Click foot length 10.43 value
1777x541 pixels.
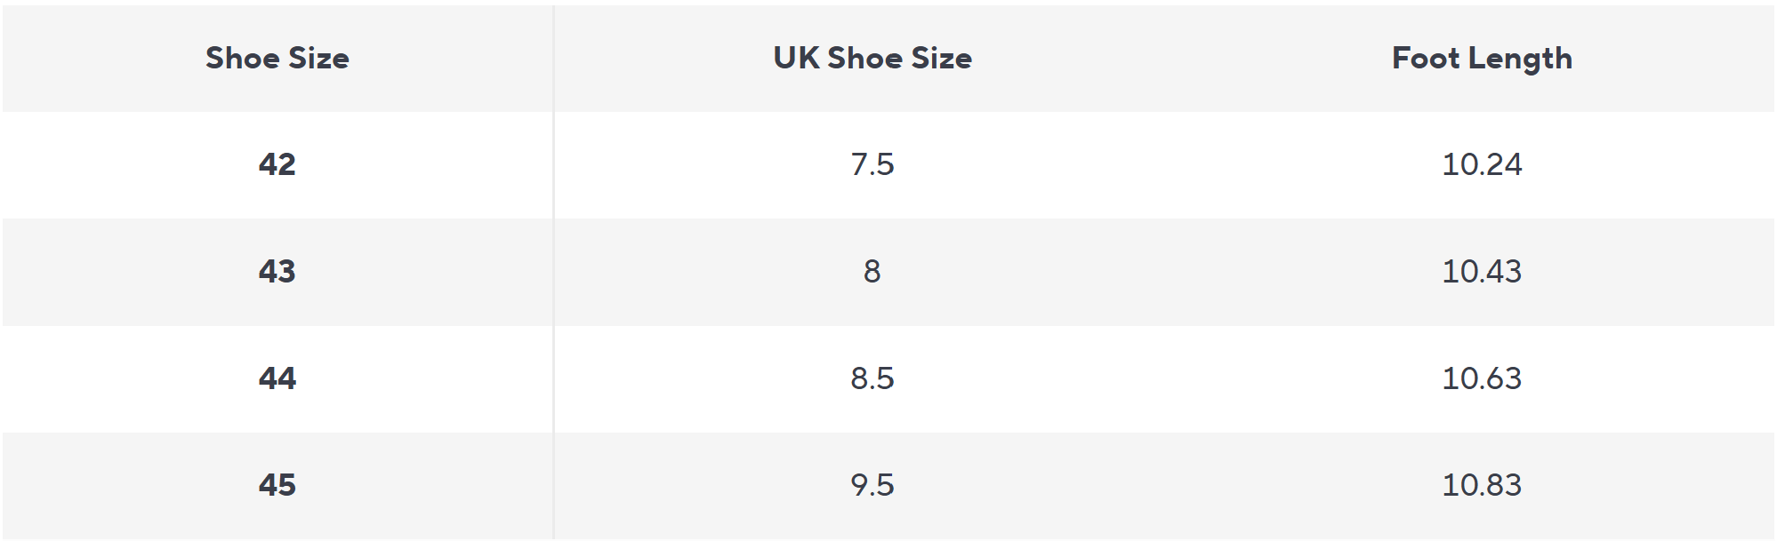point(1482,271)
